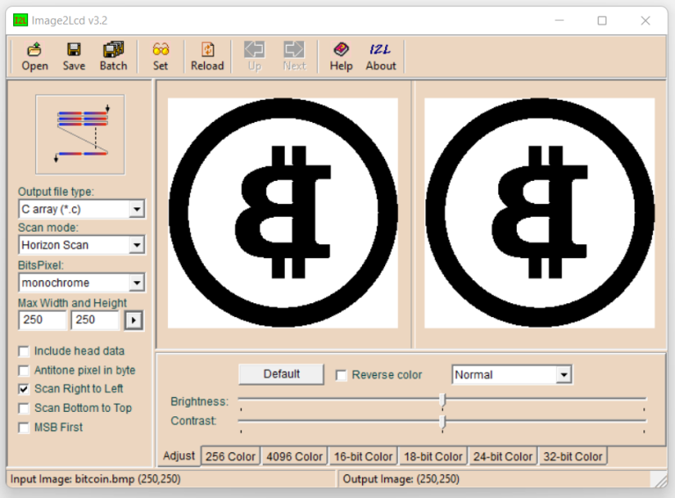Screen dimensions: 675x498
Task: Switch to the Adjust tab
Action: pos(178,456)
